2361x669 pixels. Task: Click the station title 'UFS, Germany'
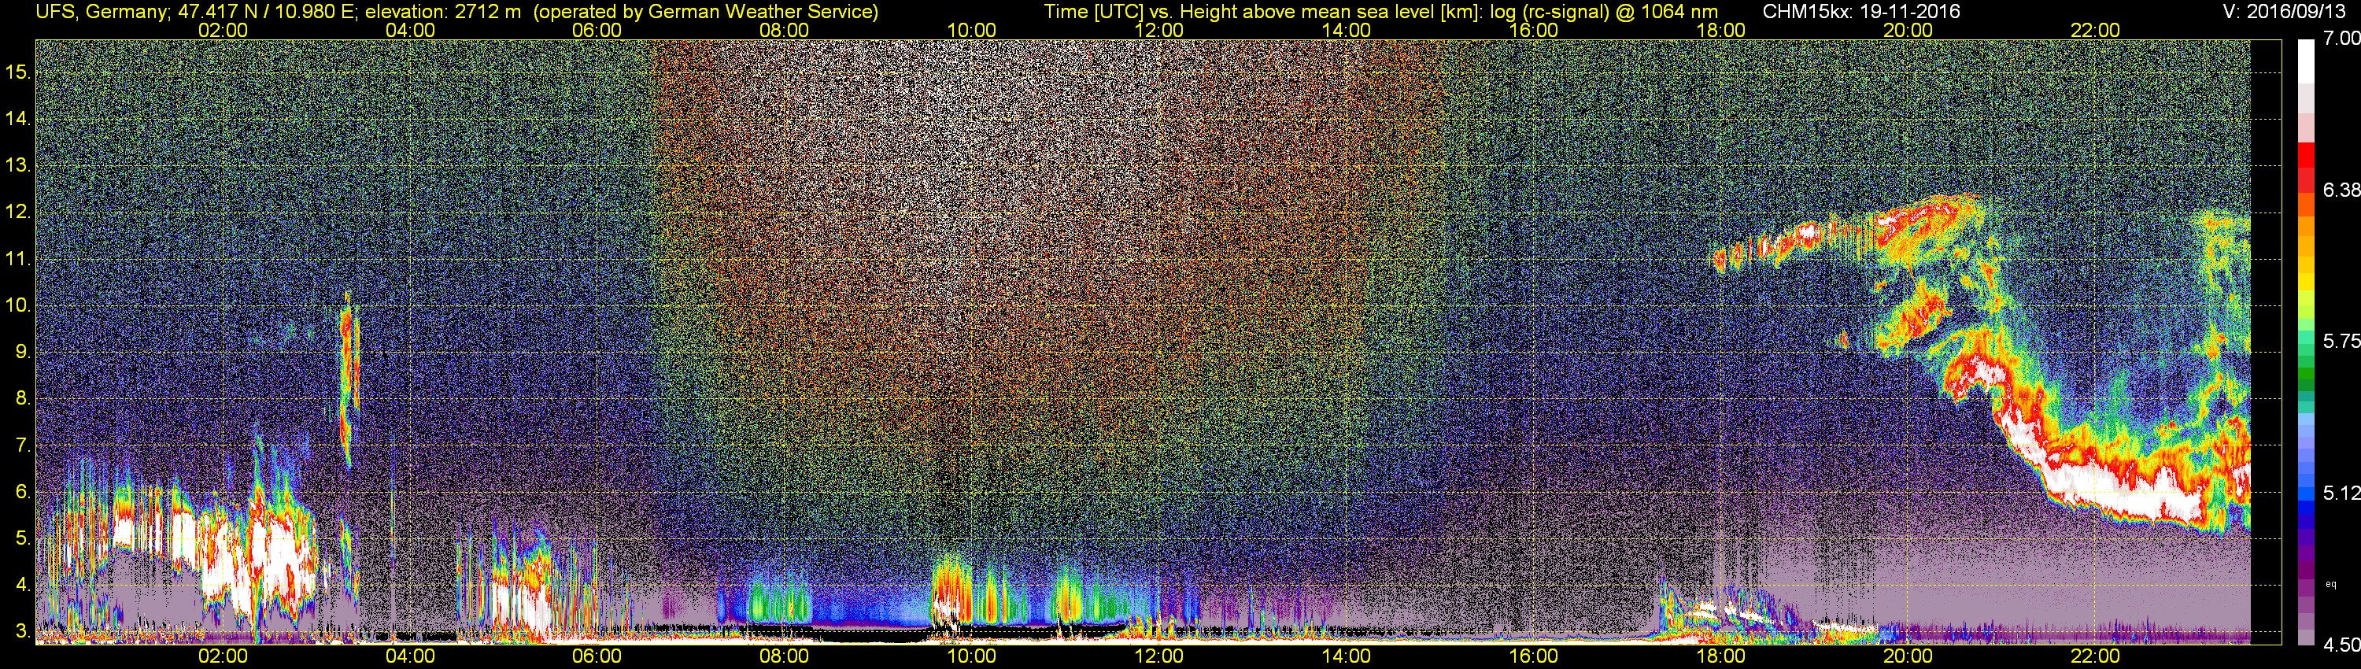point(100,12)
